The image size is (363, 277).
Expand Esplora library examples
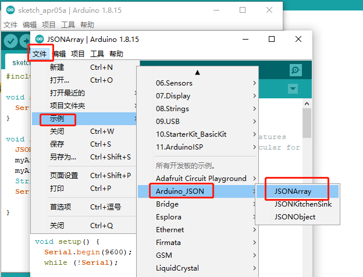198,217
